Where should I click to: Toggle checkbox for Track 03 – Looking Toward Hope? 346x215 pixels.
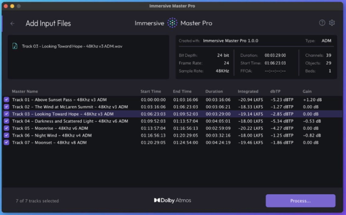6,114
